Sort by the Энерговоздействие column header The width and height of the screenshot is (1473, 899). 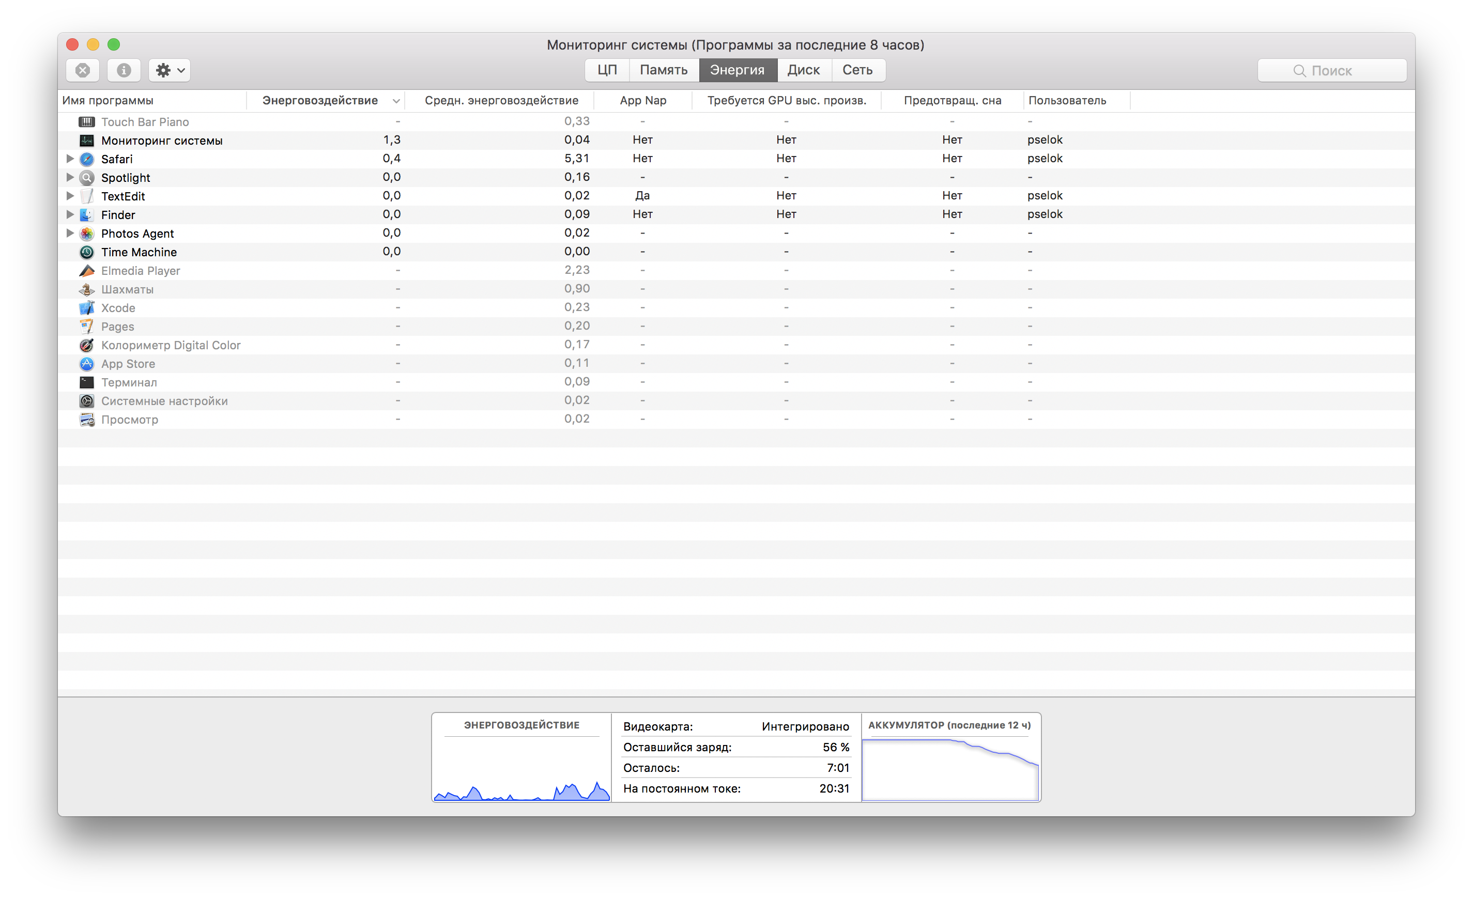[x=320, y=100]
